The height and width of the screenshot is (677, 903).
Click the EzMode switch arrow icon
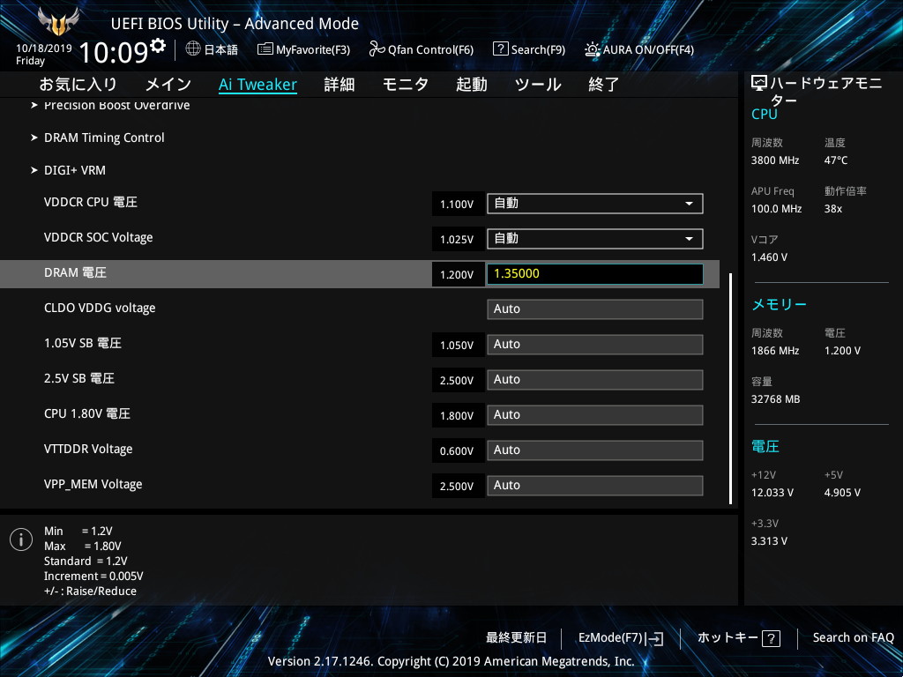654,638
